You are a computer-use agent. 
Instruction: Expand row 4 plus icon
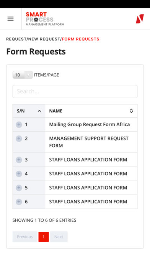point(19,174)
